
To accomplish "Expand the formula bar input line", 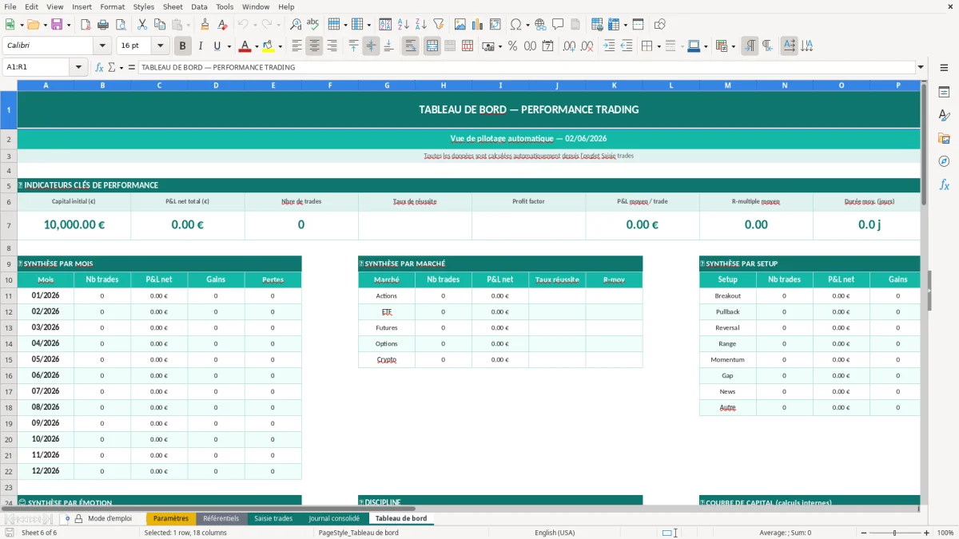I will click(x=921, y=67).
